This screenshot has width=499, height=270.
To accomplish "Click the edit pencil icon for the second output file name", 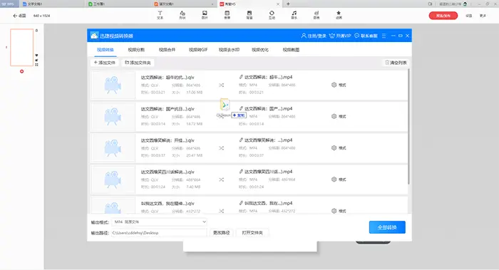I will 241,108.
